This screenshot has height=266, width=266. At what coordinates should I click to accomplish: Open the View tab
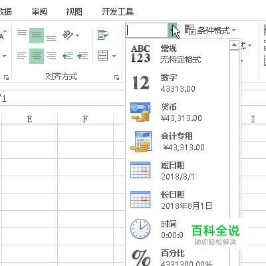click(74, 11)
